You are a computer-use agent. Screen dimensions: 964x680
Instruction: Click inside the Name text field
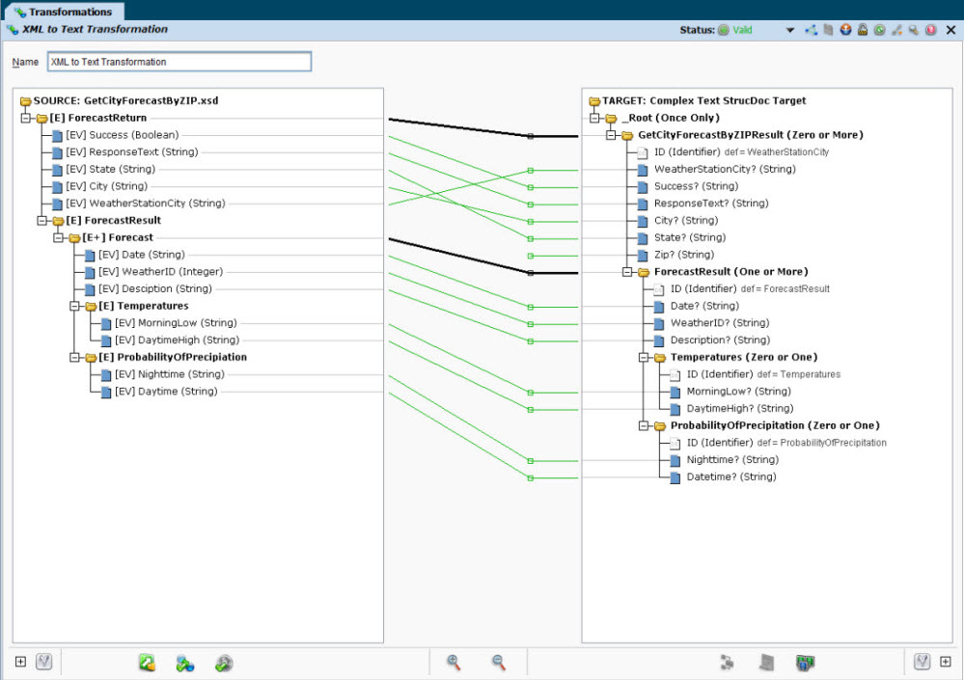coord(179,61)
